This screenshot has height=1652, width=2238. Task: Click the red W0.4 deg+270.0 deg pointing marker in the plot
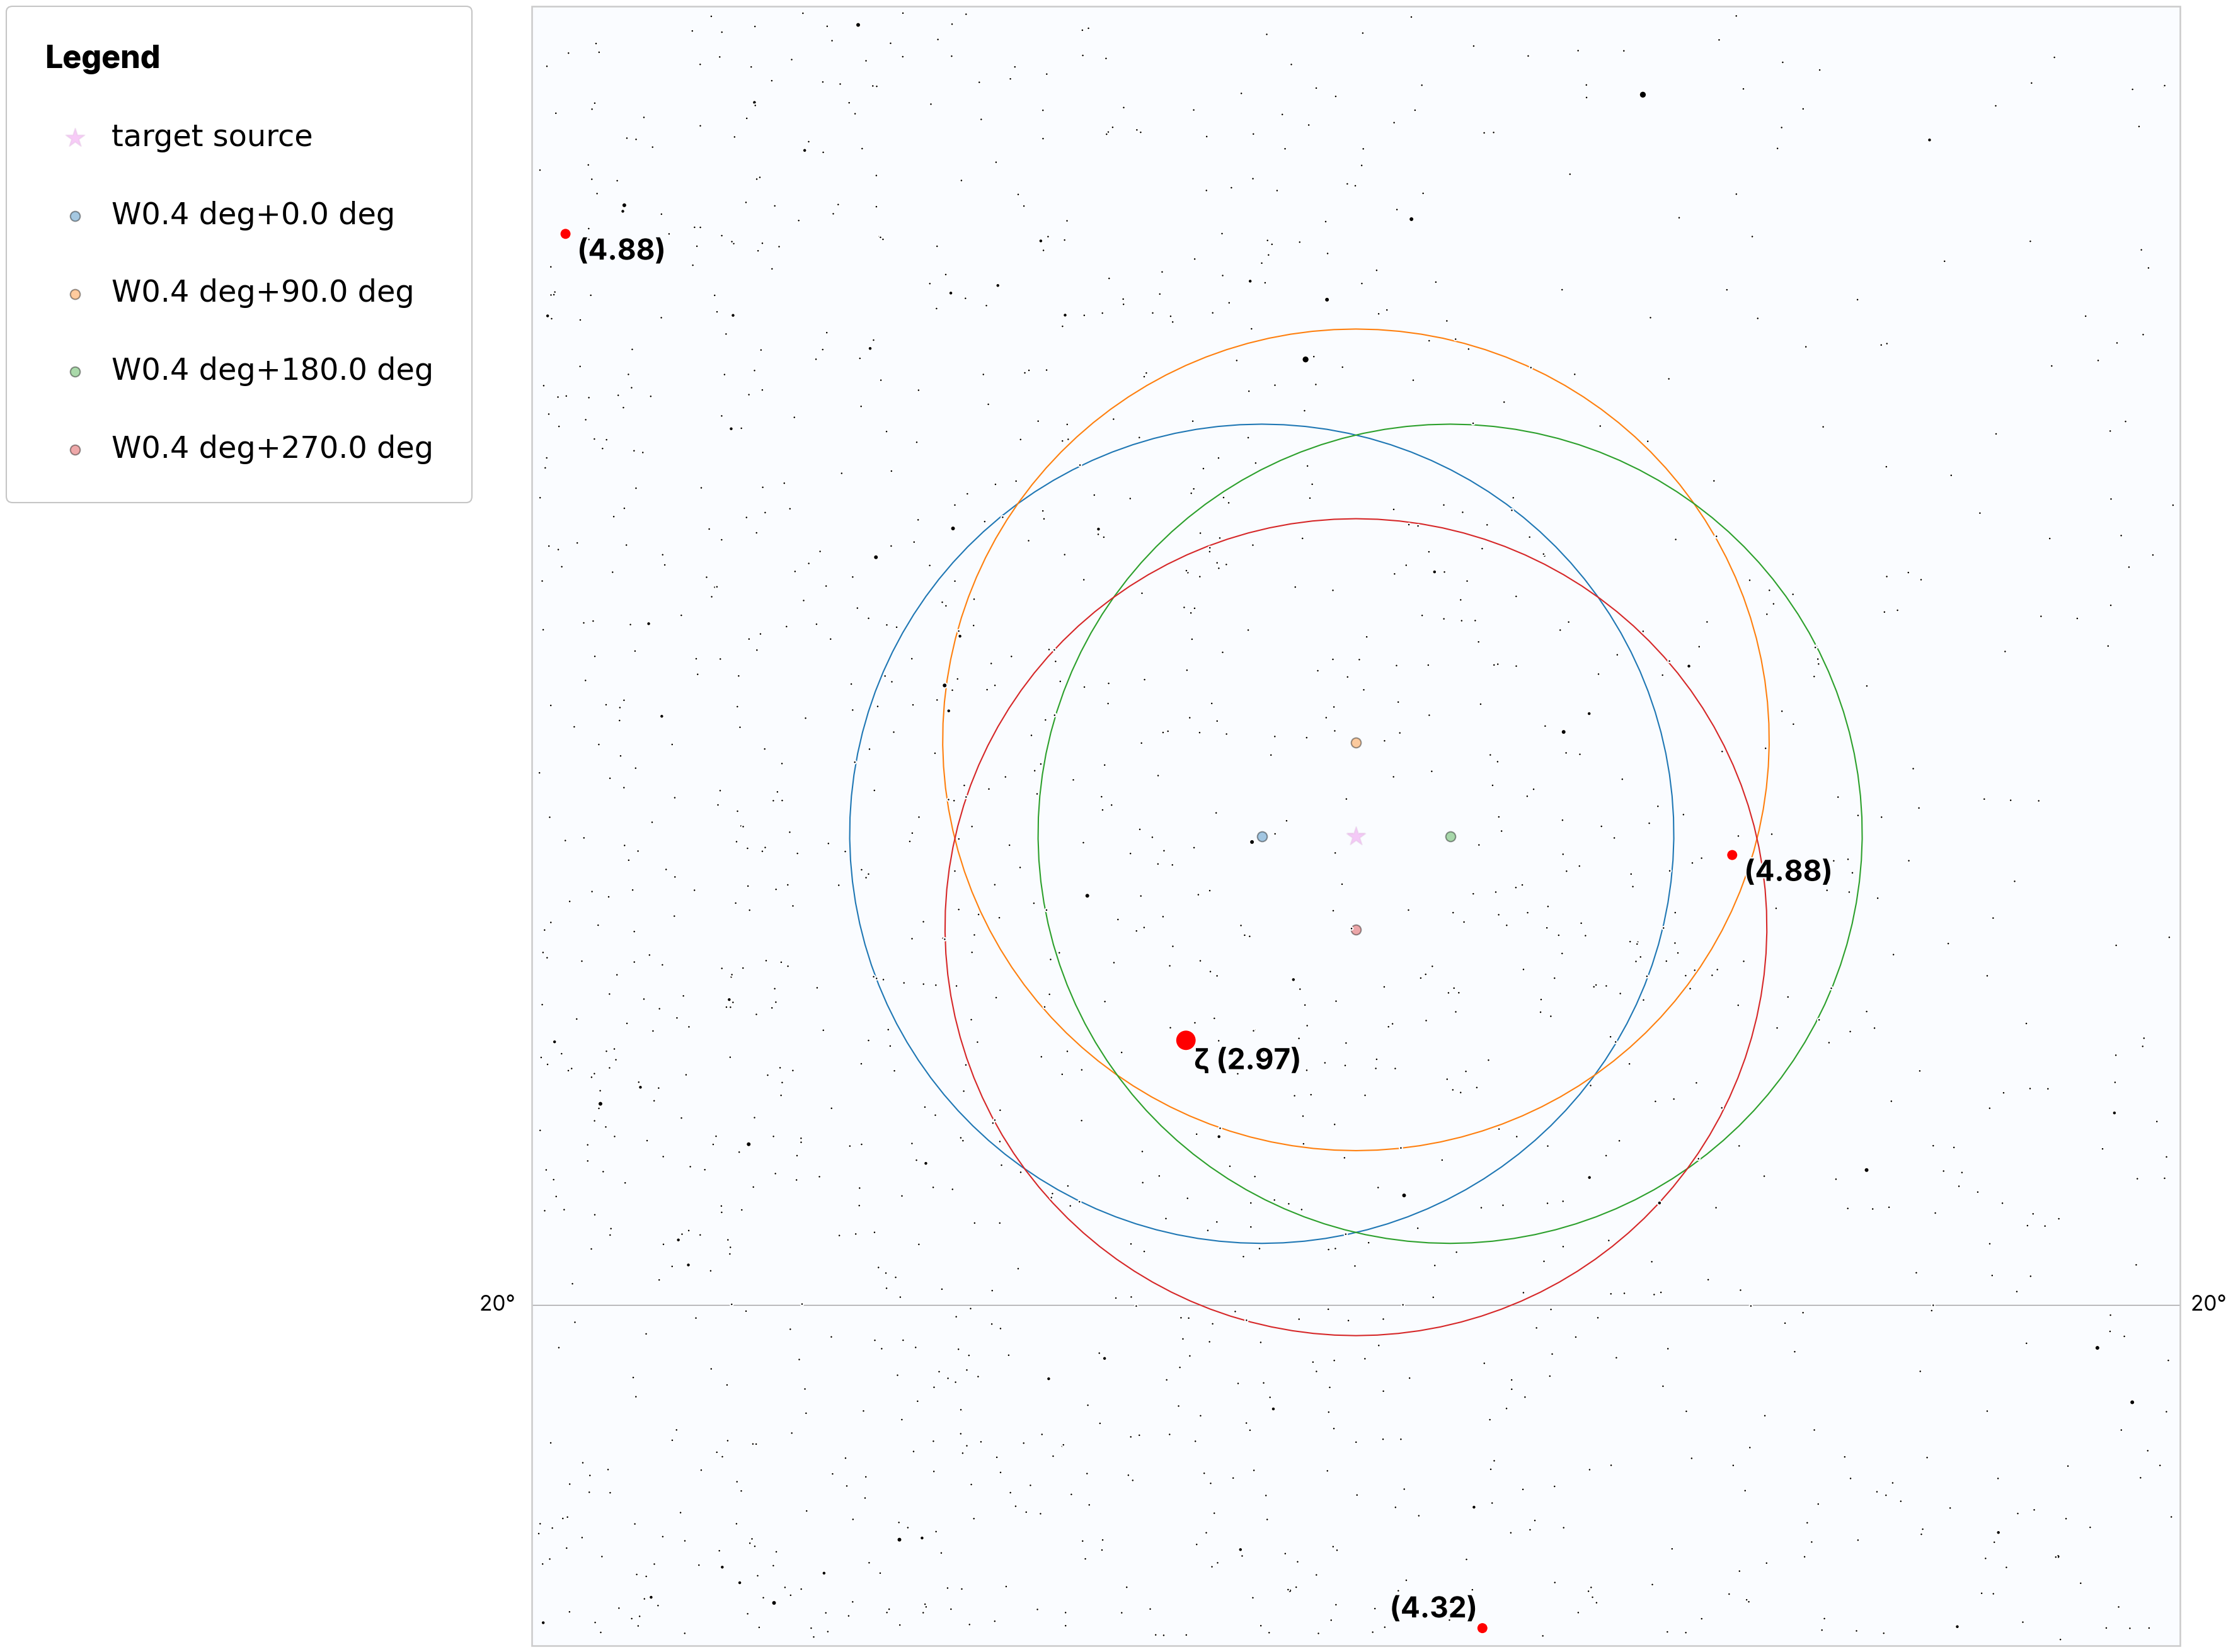1356,930
